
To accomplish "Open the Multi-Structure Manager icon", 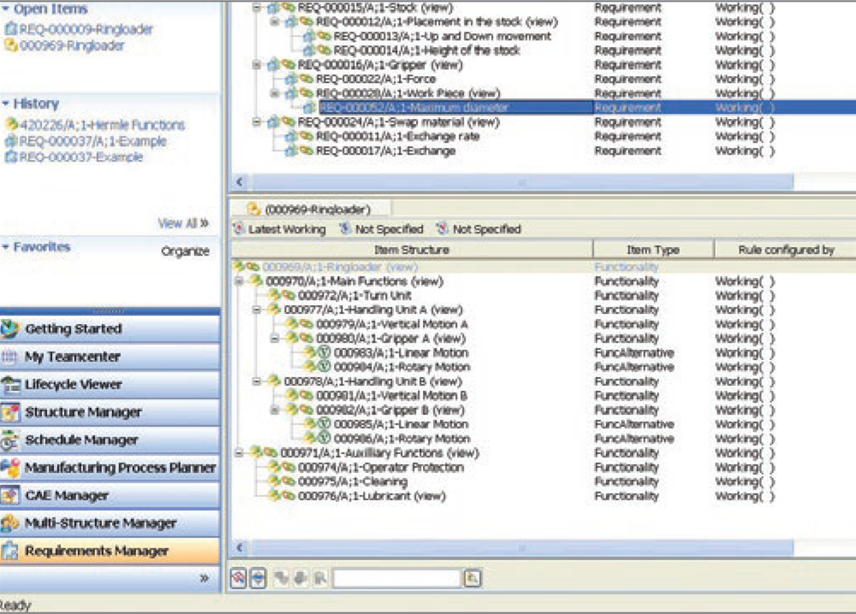I will click(10, 523).
